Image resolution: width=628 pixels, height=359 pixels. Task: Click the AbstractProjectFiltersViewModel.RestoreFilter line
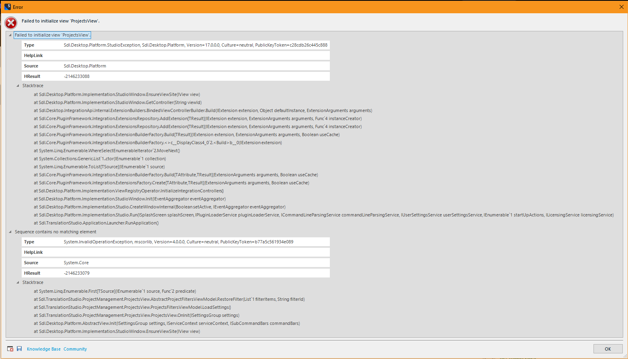(169, 299)
